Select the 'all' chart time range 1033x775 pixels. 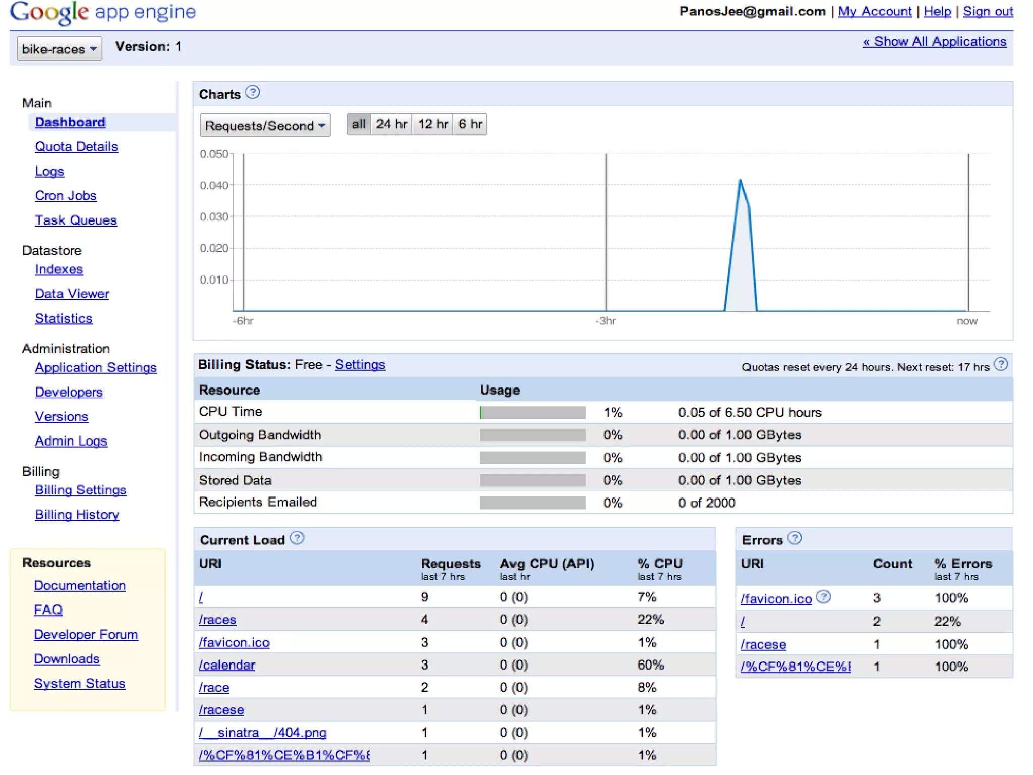(359, 124)
